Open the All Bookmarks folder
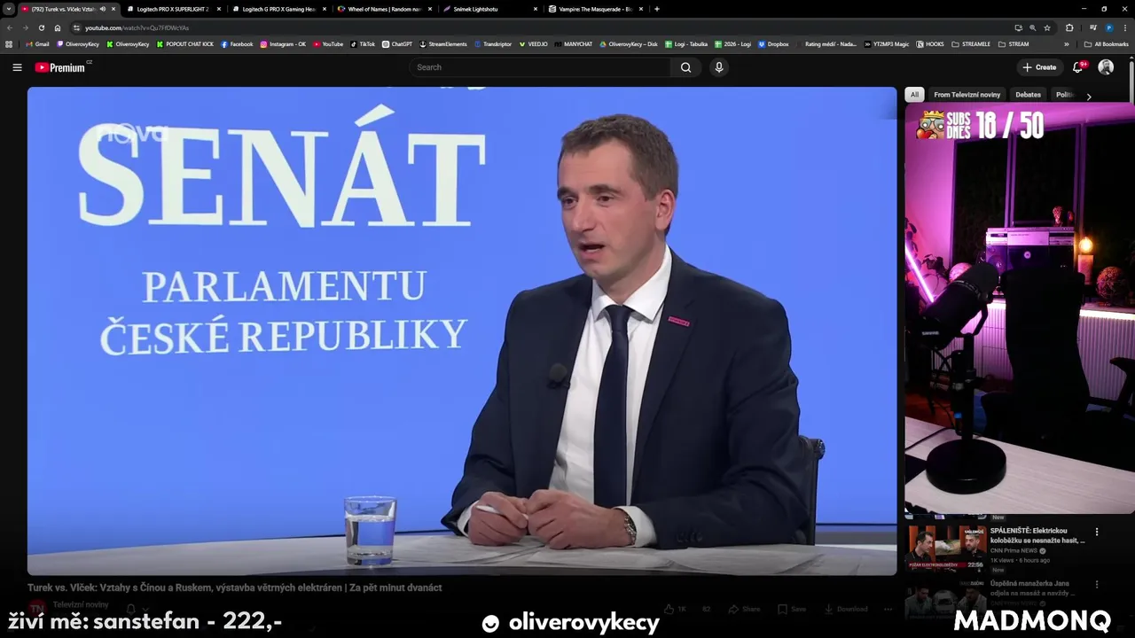This screenshot has height=638, width=1135. click(x=1106, y=44)
